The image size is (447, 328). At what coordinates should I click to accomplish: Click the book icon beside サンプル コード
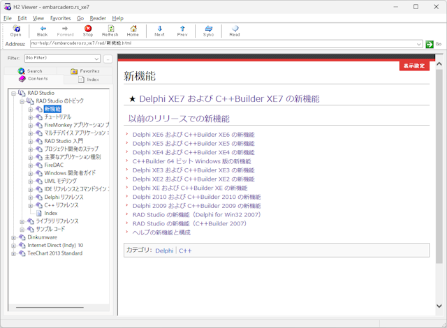(31, 229)
